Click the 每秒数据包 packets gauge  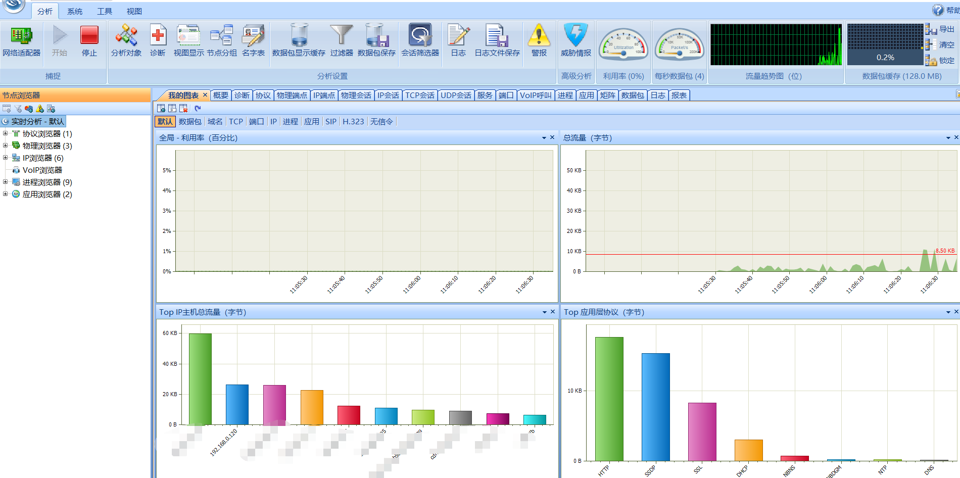(680, 44)
